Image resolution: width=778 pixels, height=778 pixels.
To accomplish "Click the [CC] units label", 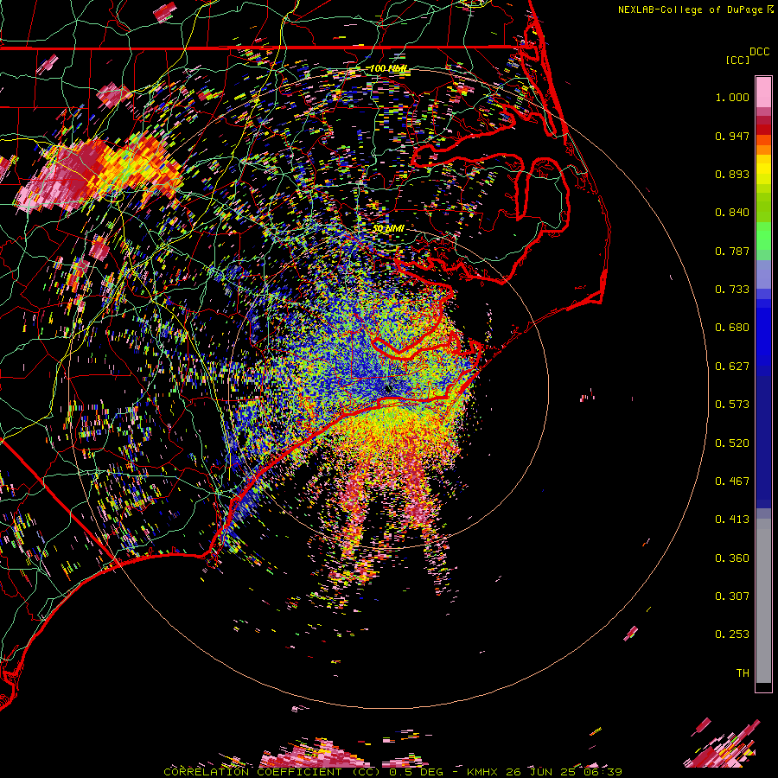I will click(737, 60).
